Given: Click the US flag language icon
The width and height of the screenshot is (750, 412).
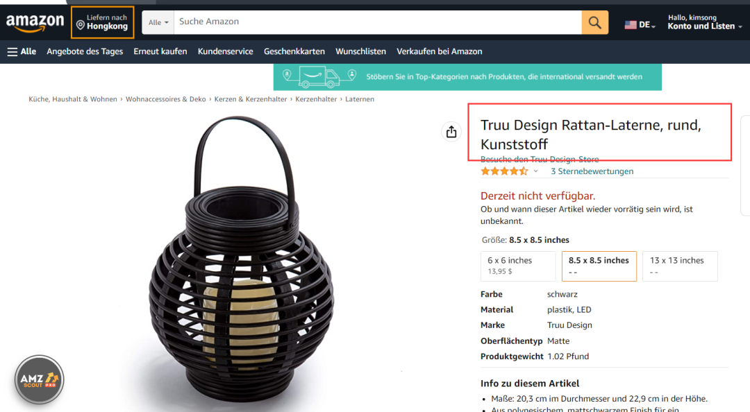Looking at the screenshot, I should pos(631,25).
